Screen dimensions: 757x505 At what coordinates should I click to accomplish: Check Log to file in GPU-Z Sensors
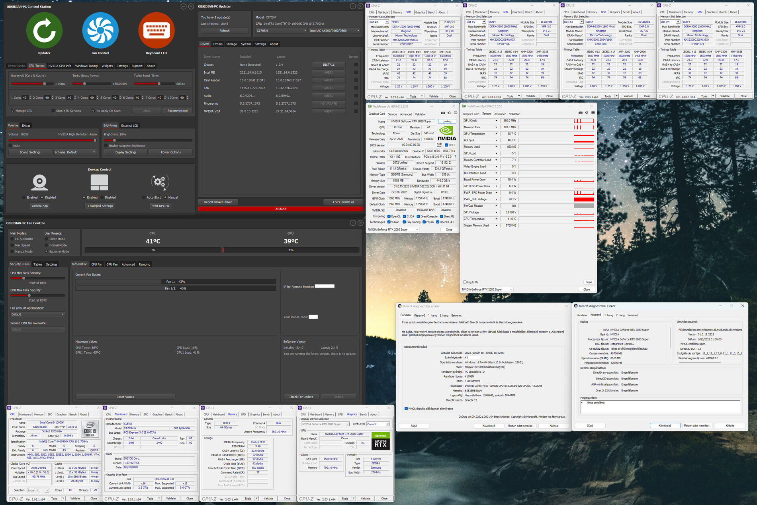point(465,282)
